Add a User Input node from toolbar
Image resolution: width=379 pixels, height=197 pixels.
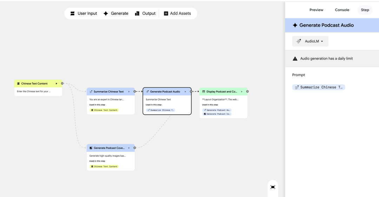click(84, 13)
